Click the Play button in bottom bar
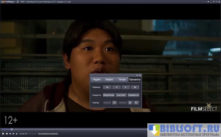 point(3,134)
